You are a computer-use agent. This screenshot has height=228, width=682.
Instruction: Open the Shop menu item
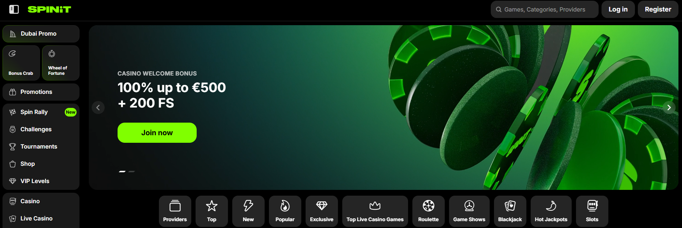coord(41,164)
